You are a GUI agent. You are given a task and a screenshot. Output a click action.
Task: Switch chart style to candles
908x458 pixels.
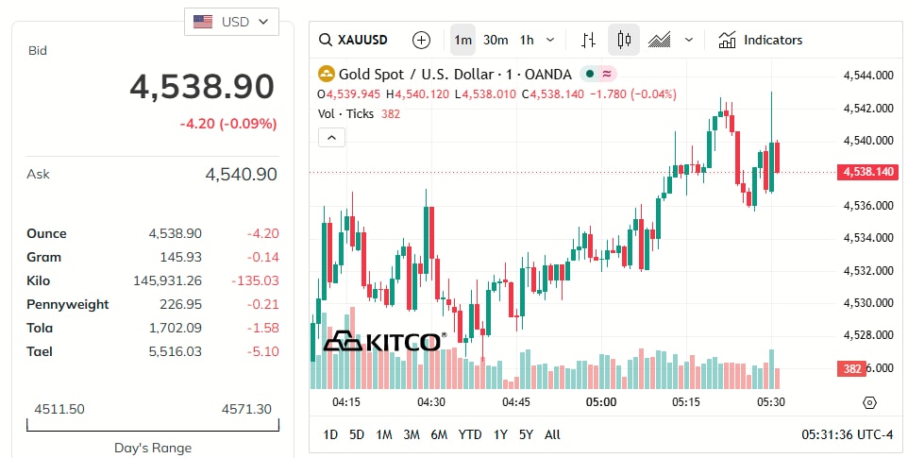tap(624, 40)
